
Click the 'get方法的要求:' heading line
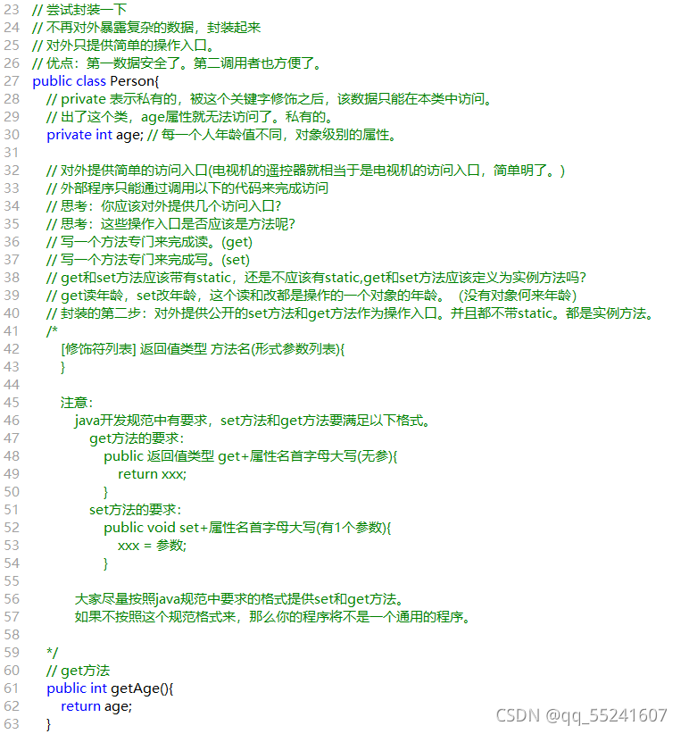coord(137,438)
